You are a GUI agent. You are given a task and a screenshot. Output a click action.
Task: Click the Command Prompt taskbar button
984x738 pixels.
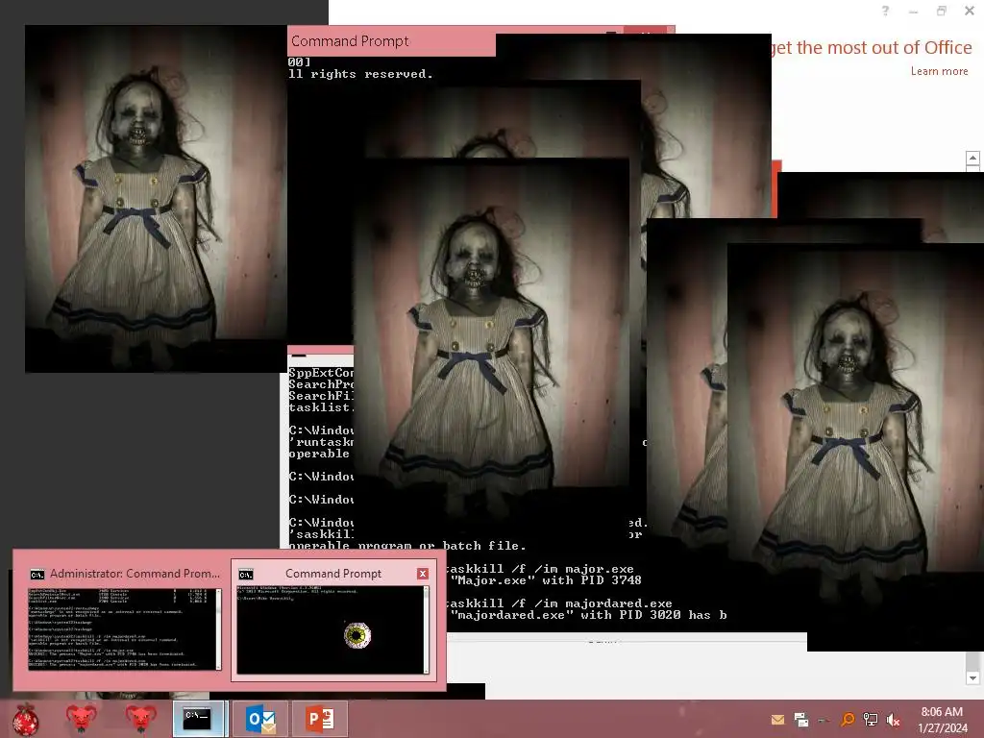click(x=197, y=719)
